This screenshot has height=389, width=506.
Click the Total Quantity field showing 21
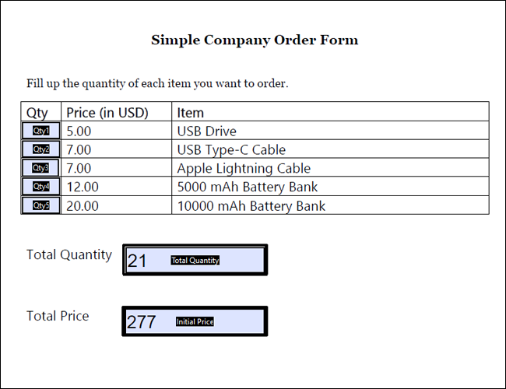tap(195, 260)
